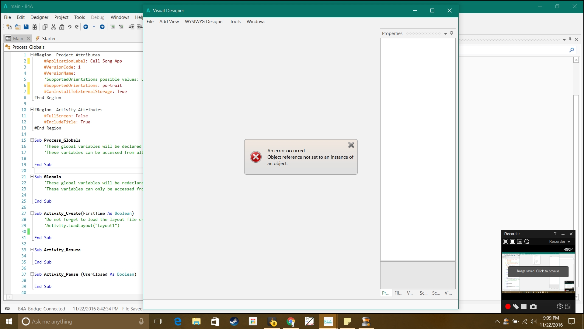Open a project using the folder toolbar icon
The image size is (584, 329).
tap(17, 27)
